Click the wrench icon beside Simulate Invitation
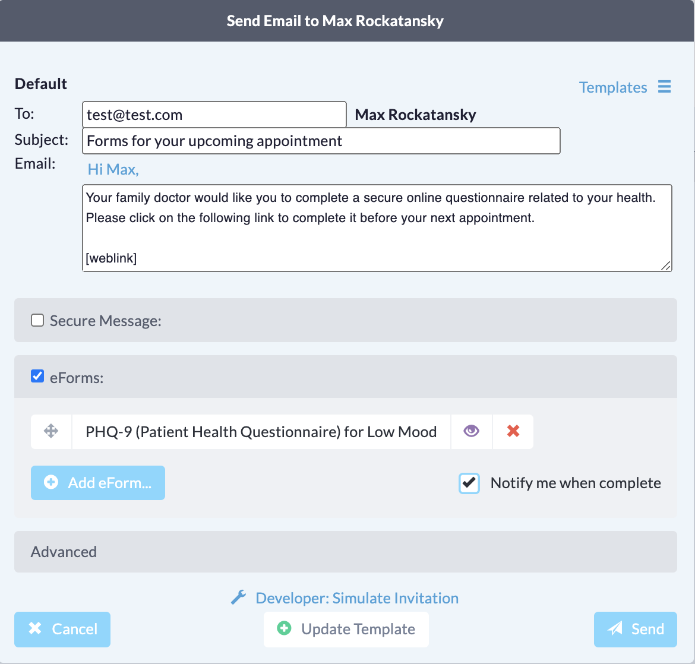Viewport: 695px width, 664px height. pos(238,597)
